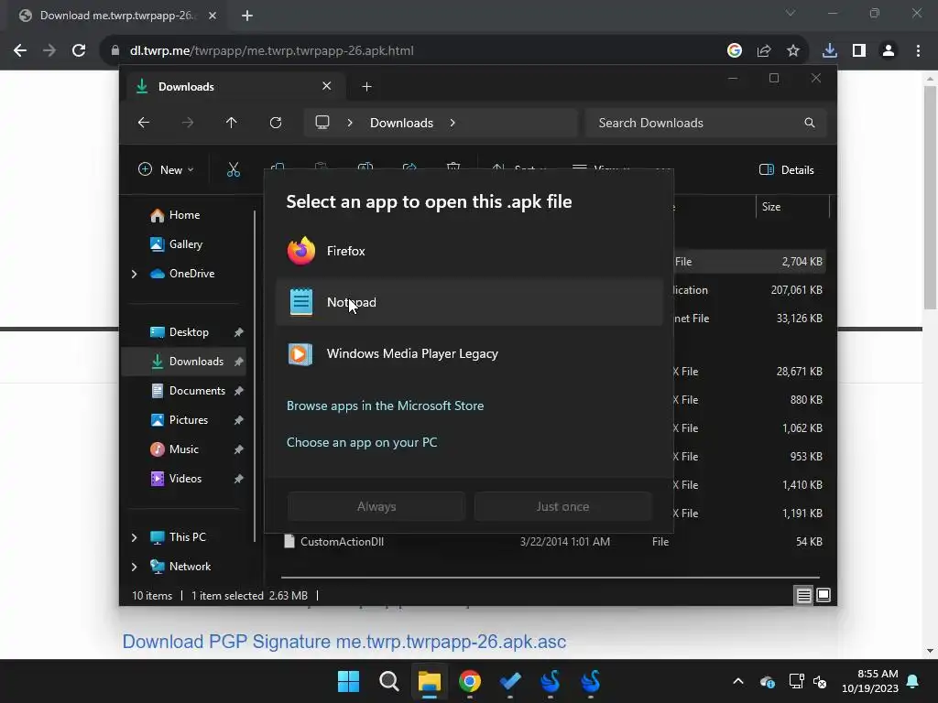Viewport: 938px width, 703px height.
Task: Click Chrome on the taskbar
Action: 470,681
